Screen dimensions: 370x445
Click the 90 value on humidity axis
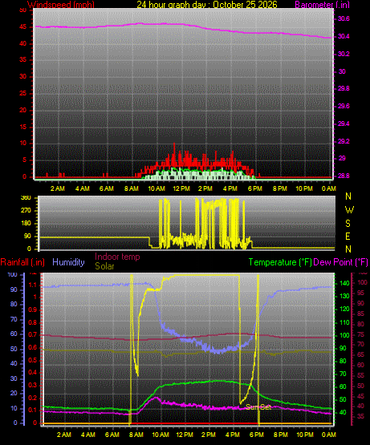(x=14, y=289)
